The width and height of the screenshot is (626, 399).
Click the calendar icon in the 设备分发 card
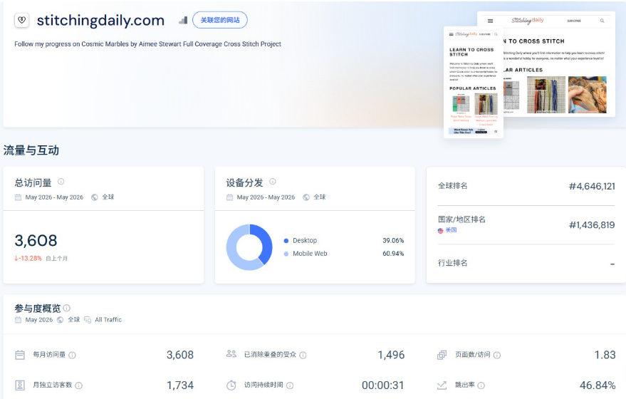pos(229,197)
